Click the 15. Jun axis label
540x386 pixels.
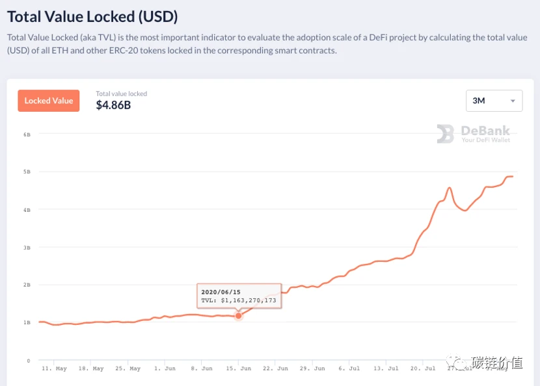238,368
